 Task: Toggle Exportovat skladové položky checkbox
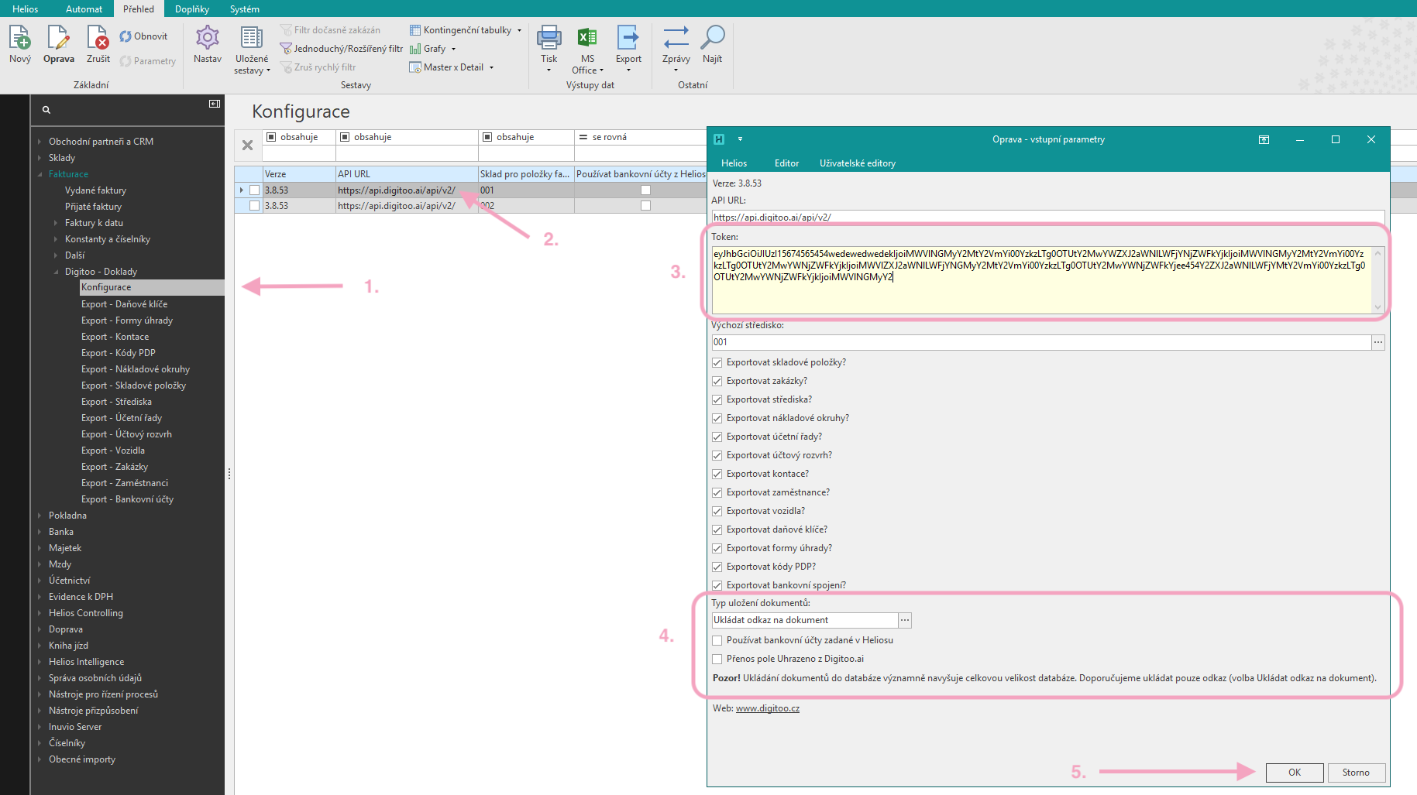(x=717, y=362)
